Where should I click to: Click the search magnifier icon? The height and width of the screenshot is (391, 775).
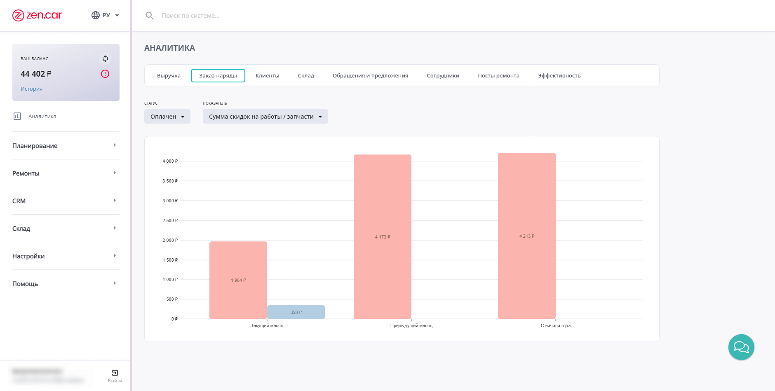[x=150, y=16]
